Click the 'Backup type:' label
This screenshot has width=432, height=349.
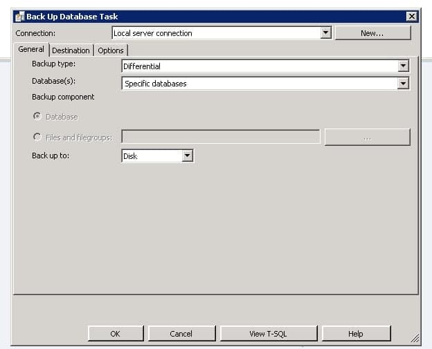(x=54, y=64)
